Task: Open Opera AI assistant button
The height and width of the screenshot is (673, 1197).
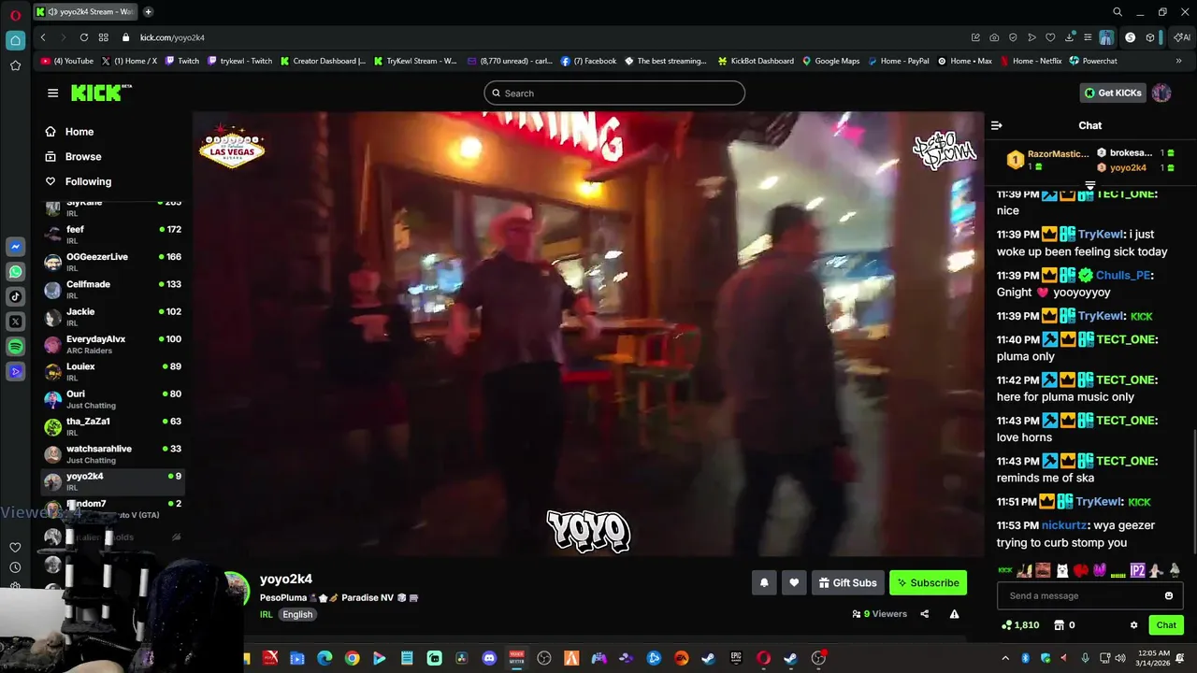Action: 1182,37
